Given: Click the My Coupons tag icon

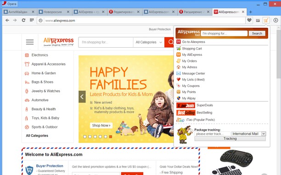Looking at the screenshot, I should click(179, 86).
